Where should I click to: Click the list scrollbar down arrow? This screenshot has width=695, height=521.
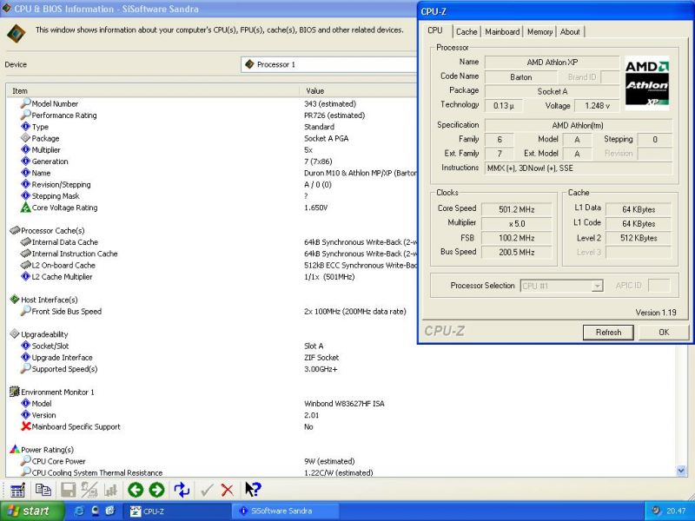(681, 471)
